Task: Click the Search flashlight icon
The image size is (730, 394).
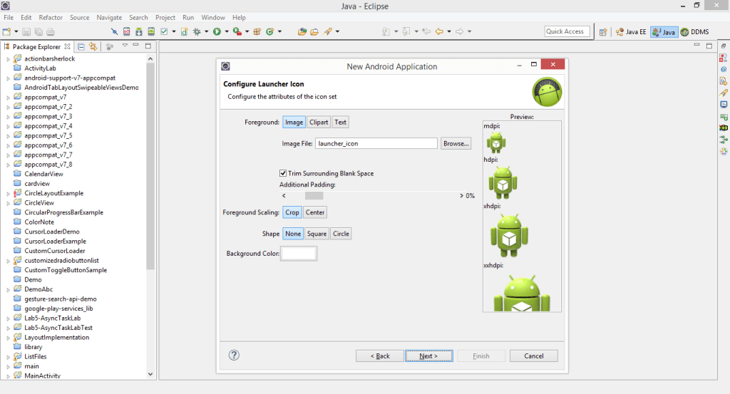Action: [x=328, y=31]
